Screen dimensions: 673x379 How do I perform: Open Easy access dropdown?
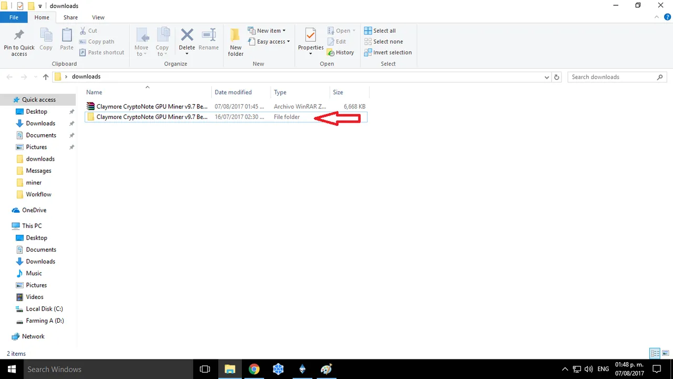coord(269,42)
